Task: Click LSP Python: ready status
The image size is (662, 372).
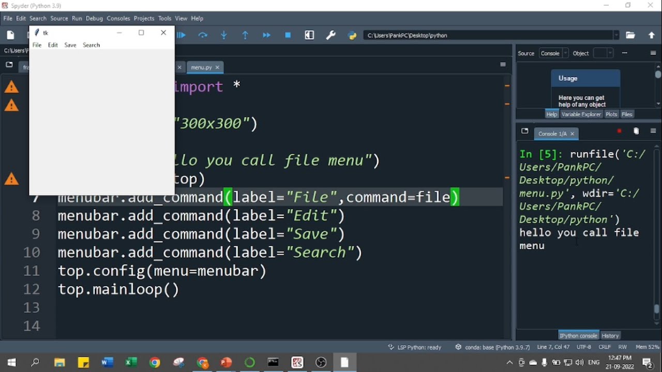Action: 415,347
